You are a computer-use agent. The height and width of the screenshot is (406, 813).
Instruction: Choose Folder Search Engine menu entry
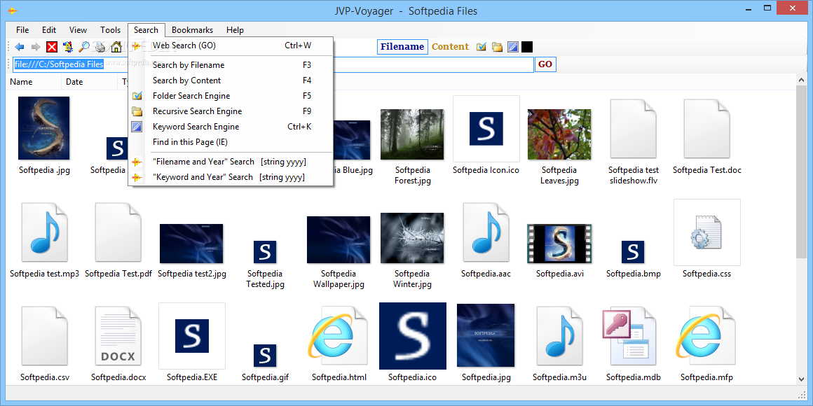point(231,96)
